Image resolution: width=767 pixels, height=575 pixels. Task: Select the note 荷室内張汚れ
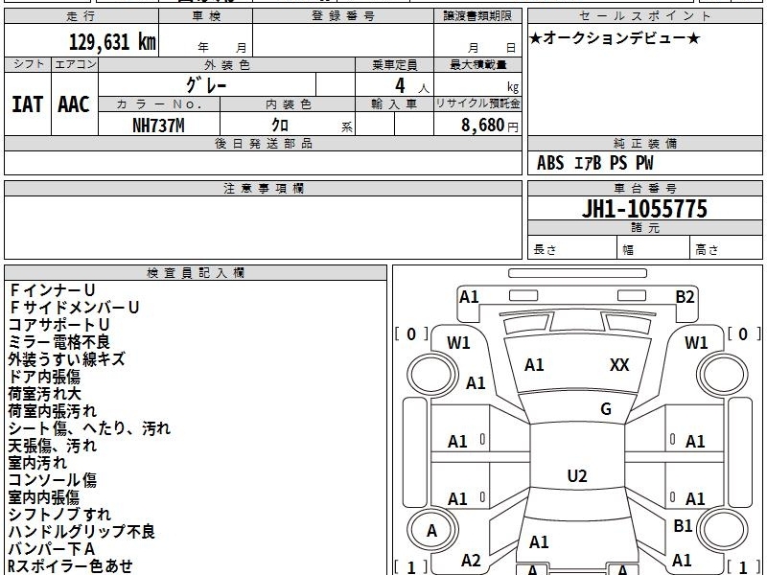pyautogui.click(x=53, y=411)
